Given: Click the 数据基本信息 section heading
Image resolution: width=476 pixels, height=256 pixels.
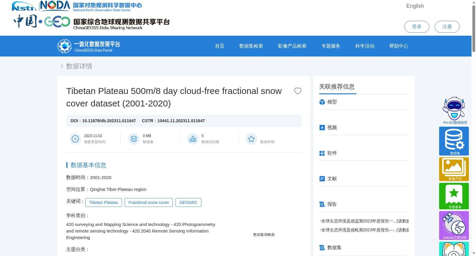Looking at the screenshot, I should coord(88,165).
